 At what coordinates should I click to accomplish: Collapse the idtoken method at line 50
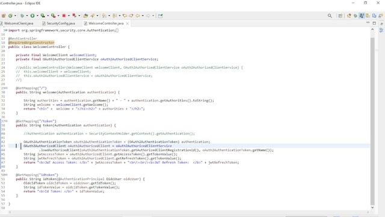[6, 175]
